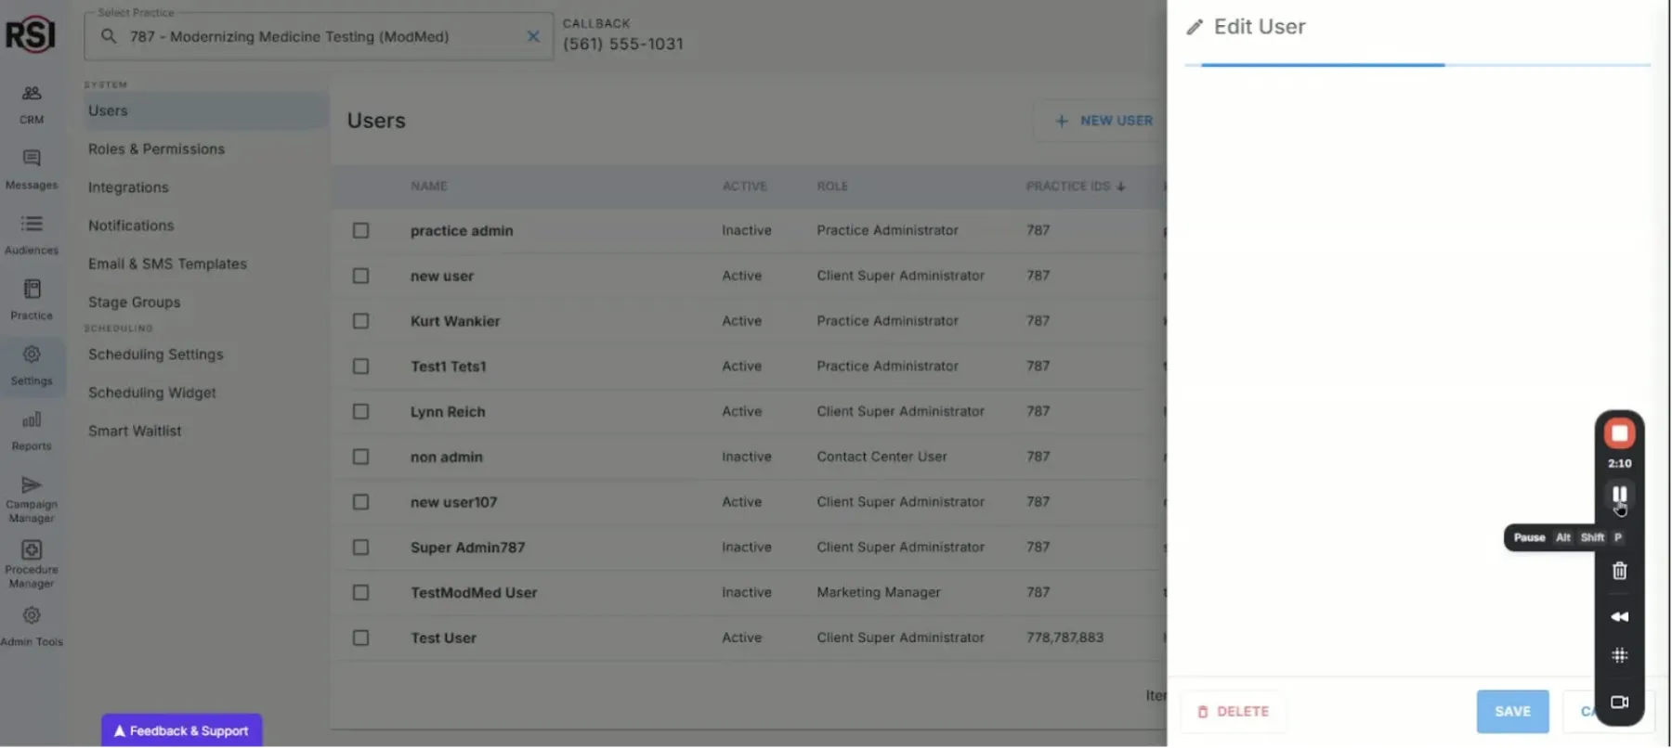Open the Feedback & Support button
Viewport: 1672px width, 748px height.
(182, 730)
